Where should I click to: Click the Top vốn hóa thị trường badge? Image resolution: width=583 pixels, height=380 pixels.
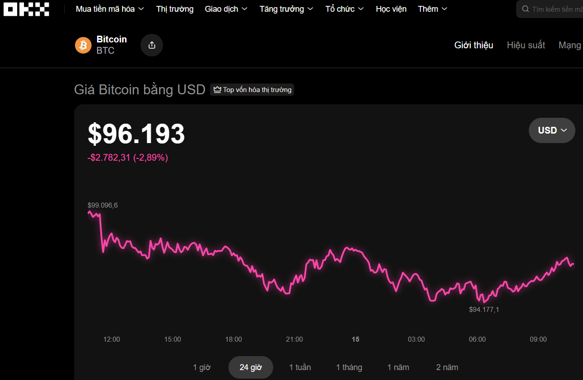click(252, 89)
